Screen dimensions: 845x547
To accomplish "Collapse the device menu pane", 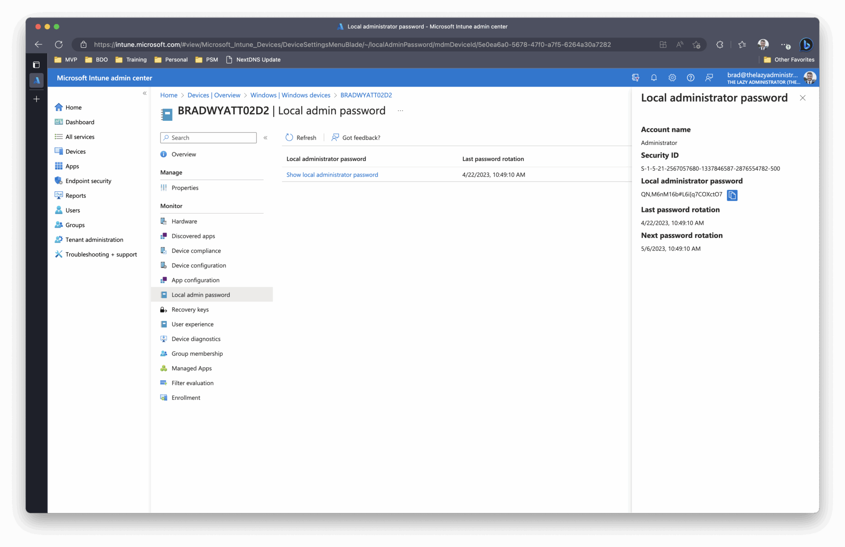I will pyautogui.click(x=266, y=138).
